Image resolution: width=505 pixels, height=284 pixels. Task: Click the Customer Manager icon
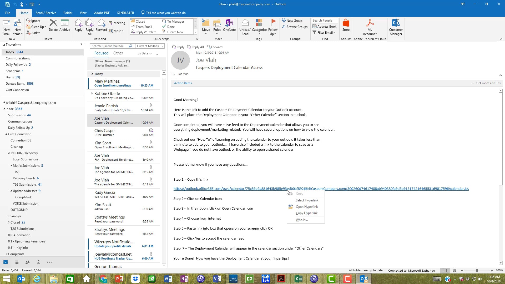point(396,27)
